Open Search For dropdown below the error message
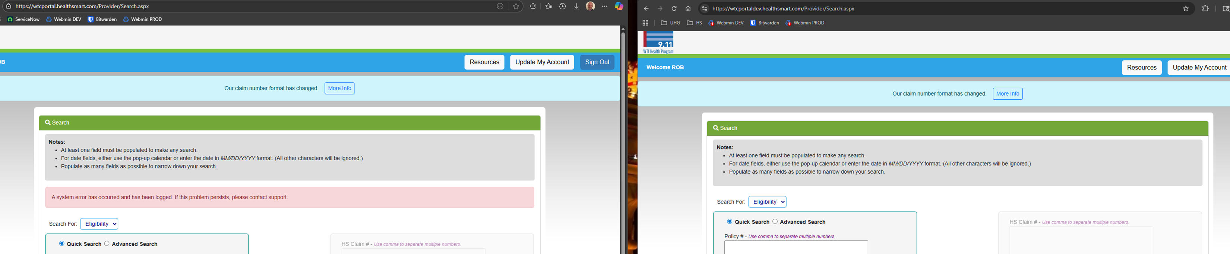Image resolution: width=1230 pixels, height=254 pixels. coord(99,224)
